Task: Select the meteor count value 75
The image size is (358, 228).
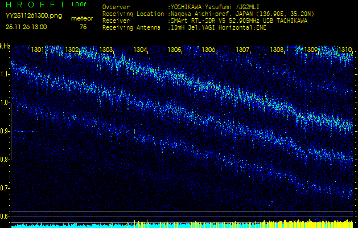Action: tap(83, 27)
